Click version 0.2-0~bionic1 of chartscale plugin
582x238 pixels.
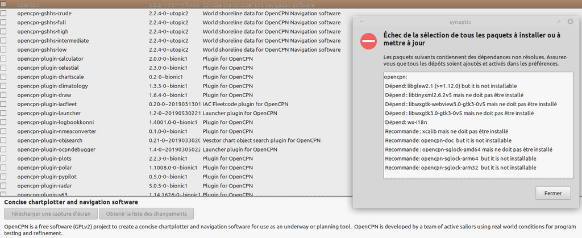click(x=165, y=77)
